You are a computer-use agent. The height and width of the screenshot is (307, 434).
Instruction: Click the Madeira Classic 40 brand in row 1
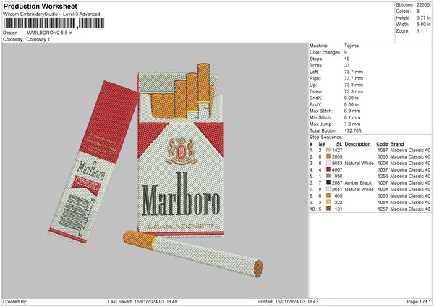(x=410, y=150)
